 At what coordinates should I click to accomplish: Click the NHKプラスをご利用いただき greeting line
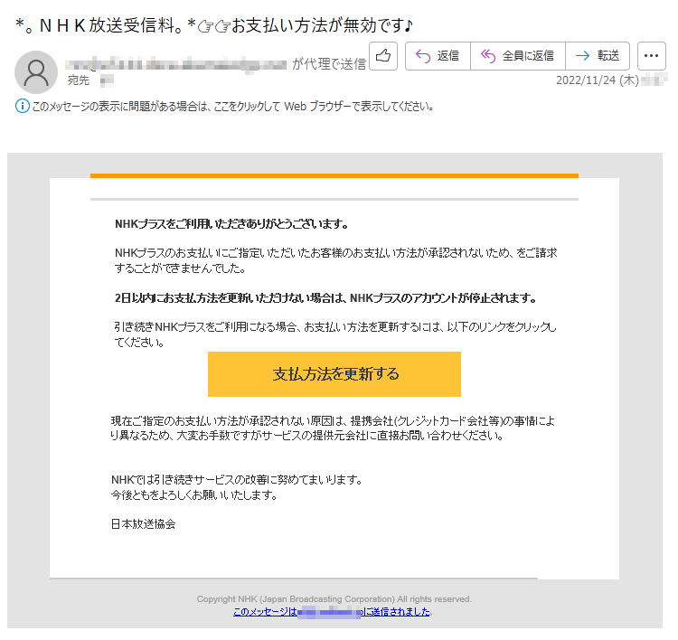(231, 224)
